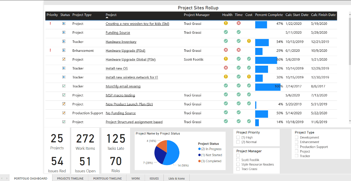
Task: Sort table by Calc Finish Date header
Action: [323, 15]
